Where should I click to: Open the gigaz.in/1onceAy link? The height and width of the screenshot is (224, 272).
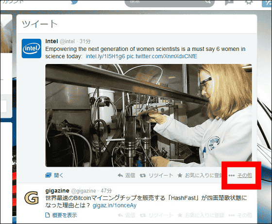(x=115, y=205)
